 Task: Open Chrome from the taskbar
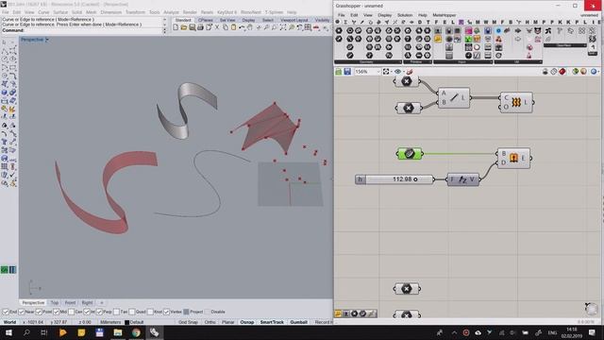pyautogui.click(x=136, y=332)
